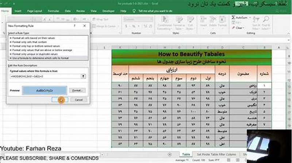Open Format as Table gallery
Viewport: 292px width, 163px height.
point(179,23)
